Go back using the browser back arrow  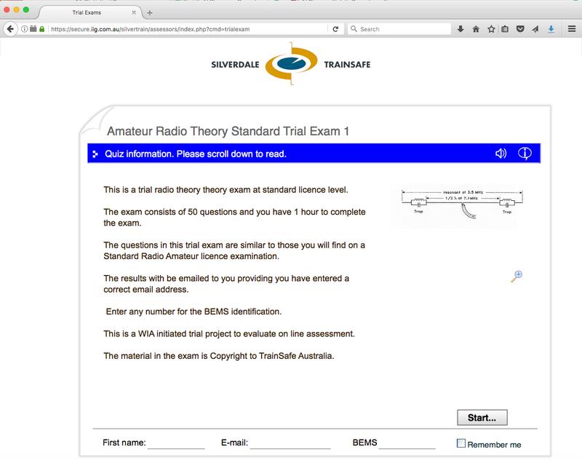(x=10, y=29)
